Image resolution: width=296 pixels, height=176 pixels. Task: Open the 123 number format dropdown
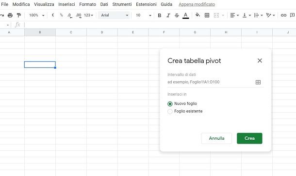point(88,15)
